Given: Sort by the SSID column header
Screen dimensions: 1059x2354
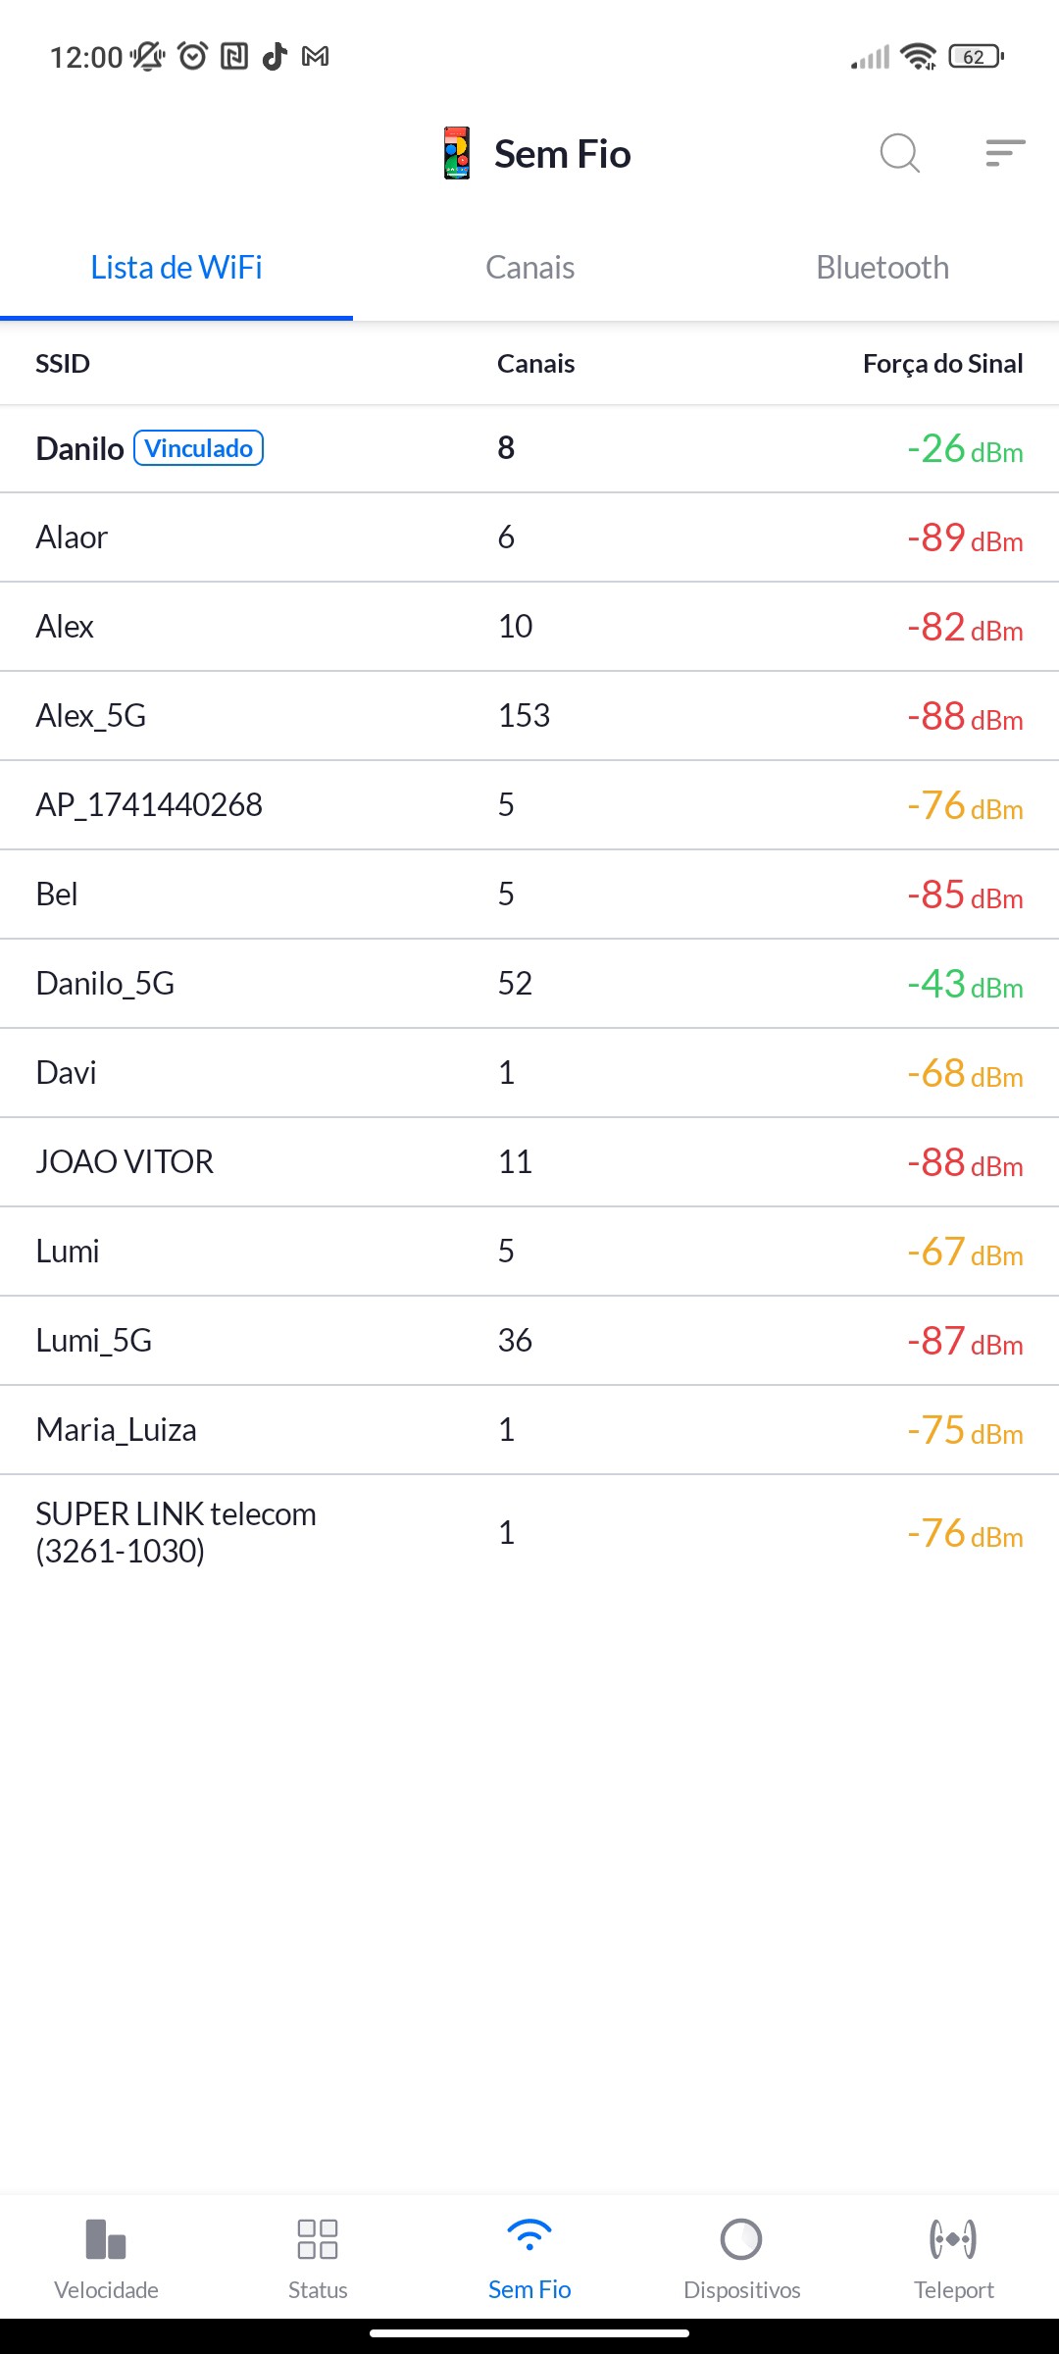Looking at the screenshot, I should click(x=63, y=364).
